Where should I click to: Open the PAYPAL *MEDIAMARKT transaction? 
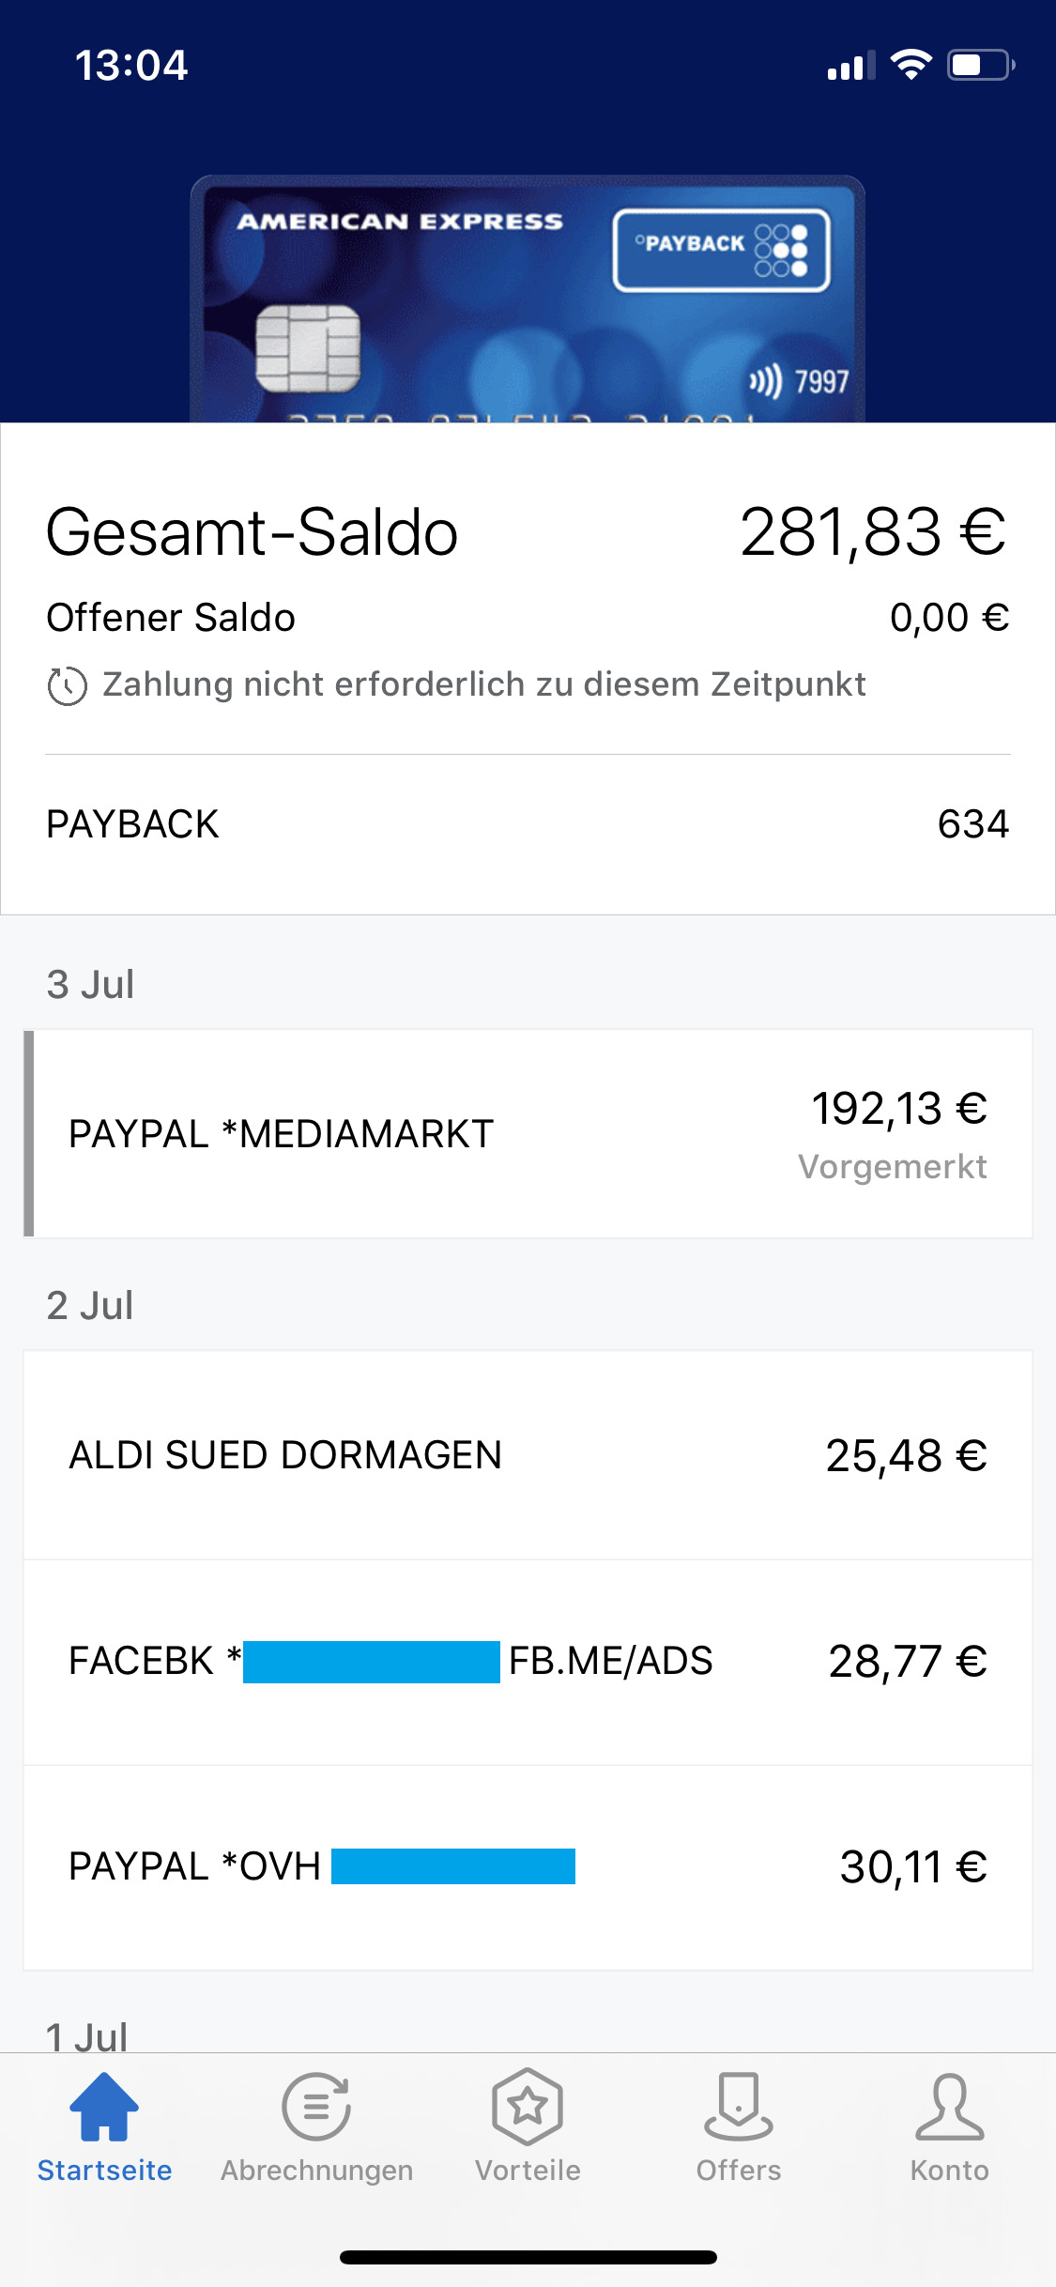528,1134
